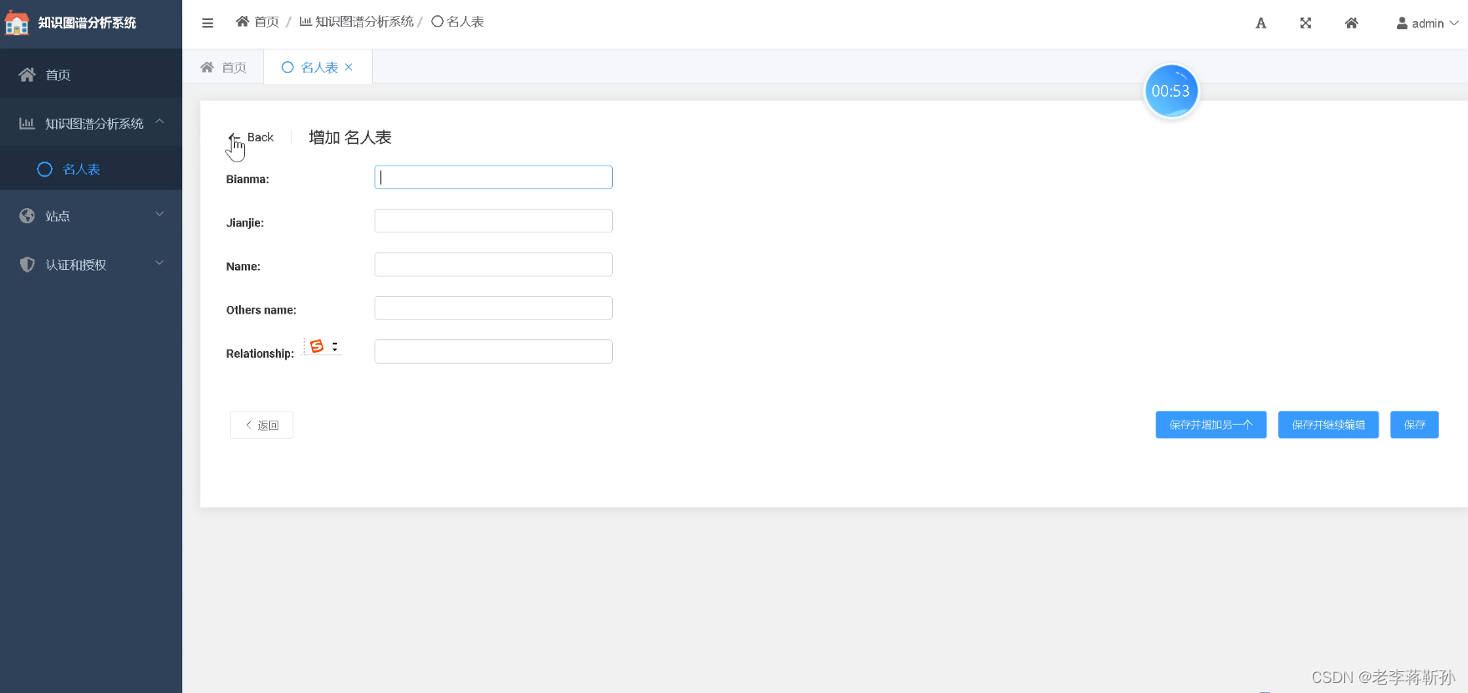
Task: Click the Back arrow link
Action: coord(252,137)
